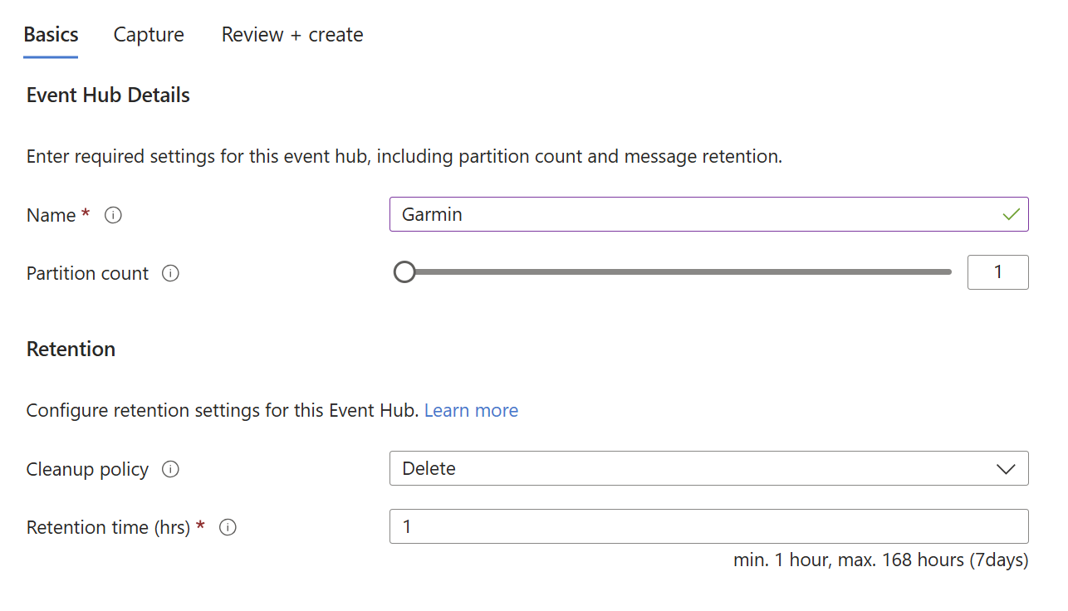This screenshot has height=611, width=1068.
Task: Click the green validation checkmark
Action: pyautogui.click(x=1012, y=213)
